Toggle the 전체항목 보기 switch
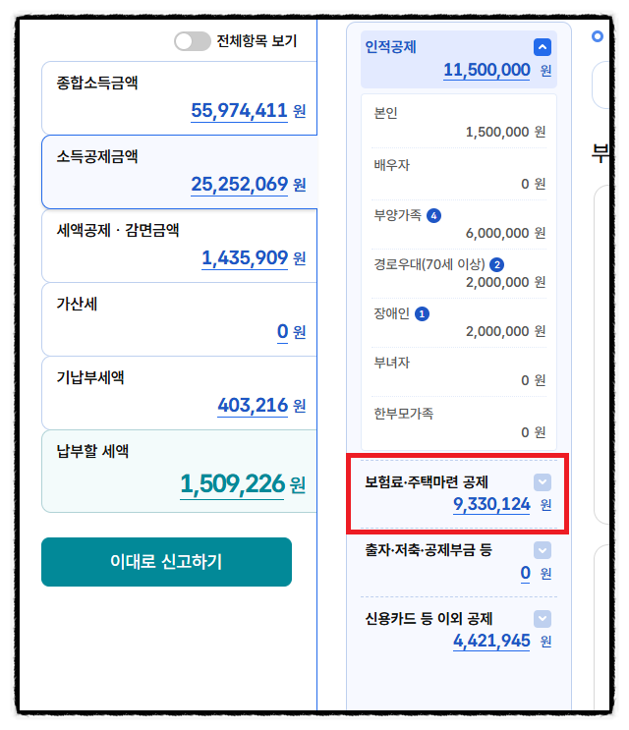The image size is (629, 730). [x=193, y=41]
